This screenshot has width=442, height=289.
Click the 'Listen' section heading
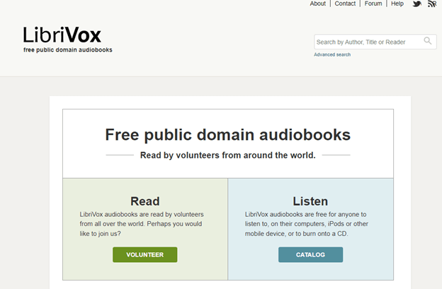pos(310,201)
